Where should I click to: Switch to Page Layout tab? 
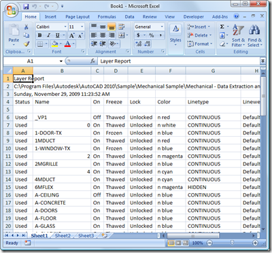[x=78, y=17]
